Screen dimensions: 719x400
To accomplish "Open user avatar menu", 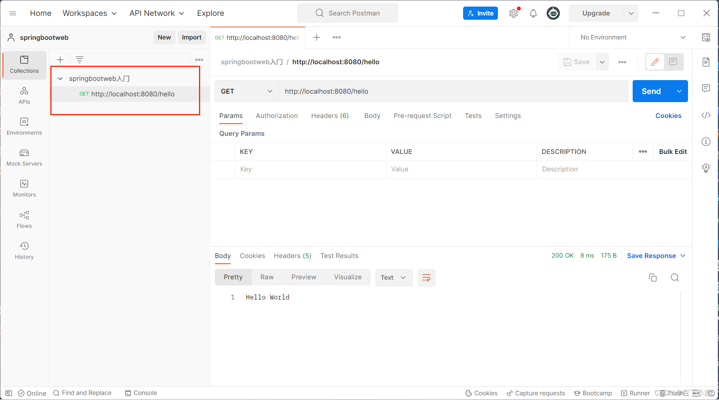I will pyautogui.click(x=553, y=13).
